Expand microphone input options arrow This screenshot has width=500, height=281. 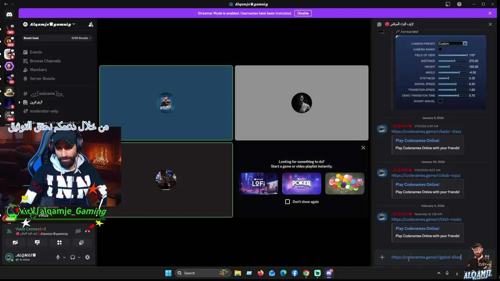coord(64,257)
